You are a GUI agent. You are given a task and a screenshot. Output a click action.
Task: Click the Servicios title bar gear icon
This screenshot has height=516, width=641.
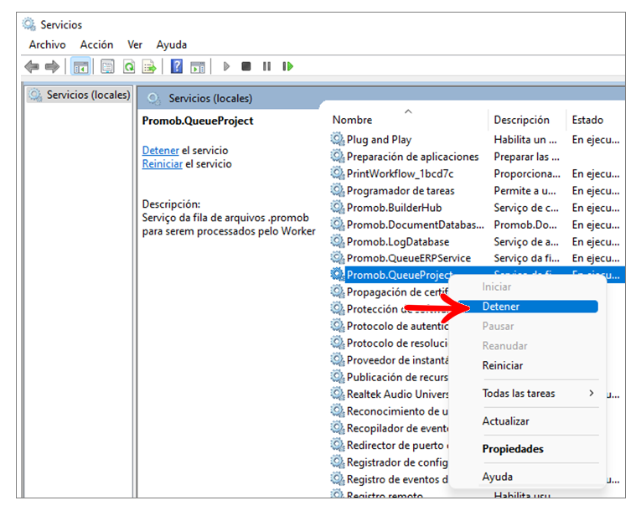pyautogui.click(x=29, y=24)
